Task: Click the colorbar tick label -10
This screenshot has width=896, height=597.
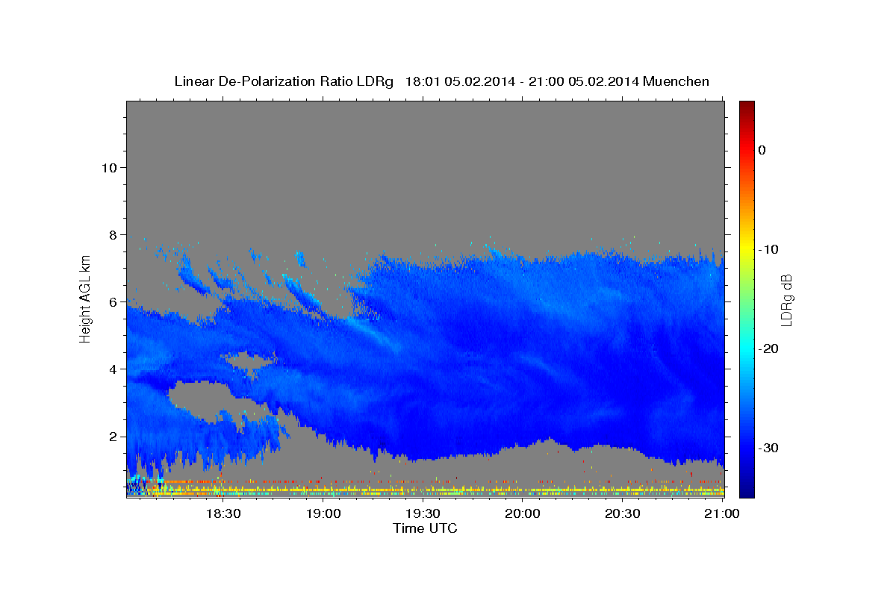Action: tap(769, 249)
